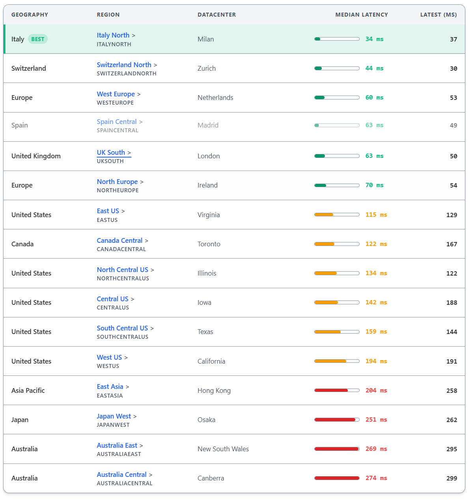The image size is (474, 501).
Task: Click the BEST badge next to Italy
Action: click(38, 39)
